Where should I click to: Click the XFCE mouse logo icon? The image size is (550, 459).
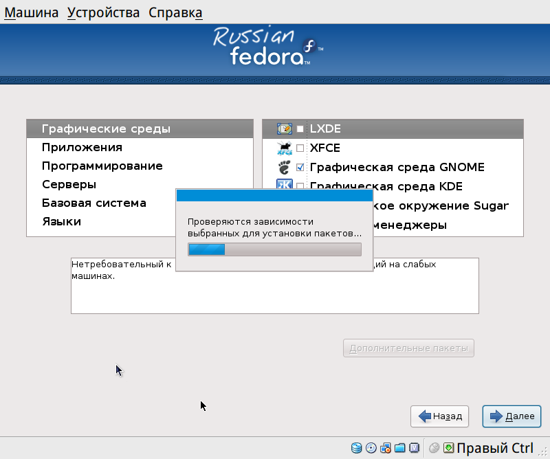[284, 148]
